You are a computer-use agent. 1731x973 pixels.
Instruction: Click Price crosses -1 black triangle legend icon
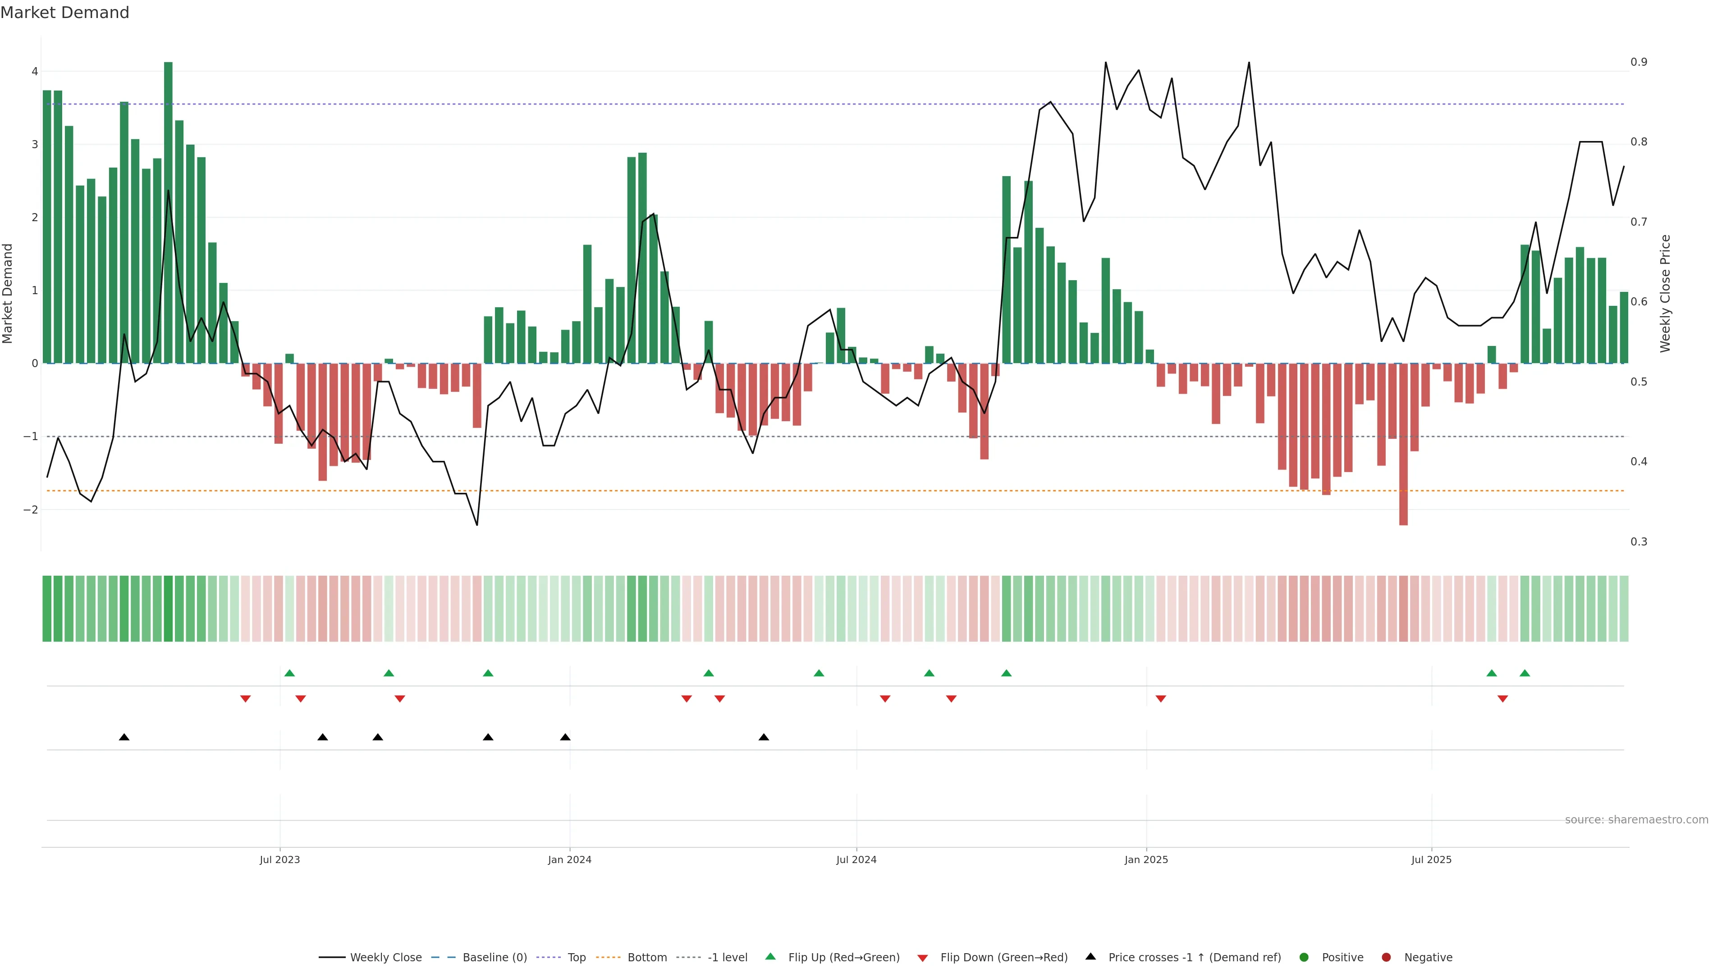pyautogui.click(x=1090, y=957)
